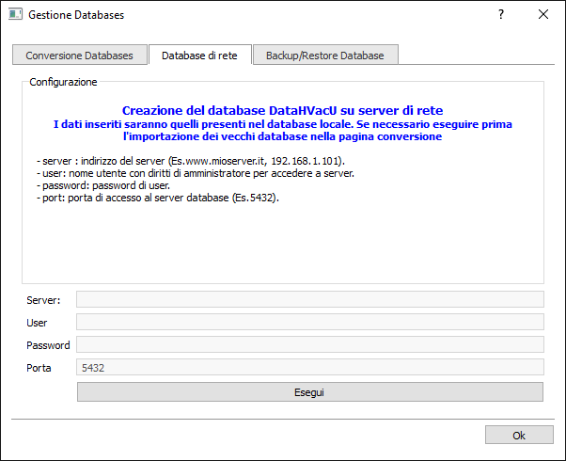Switch to the Conversione Databases tab
Viewport: 566px width, 461px height.
click(80, 56)
